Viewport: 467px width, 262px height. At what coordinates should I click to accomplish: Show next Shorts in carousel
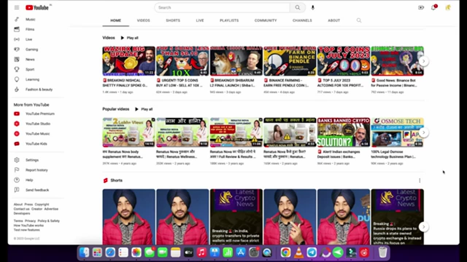[423, 227]
